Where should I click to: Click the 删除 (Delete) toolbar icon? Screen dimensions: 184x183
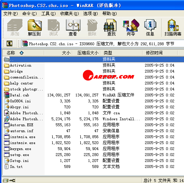(92, 27)
